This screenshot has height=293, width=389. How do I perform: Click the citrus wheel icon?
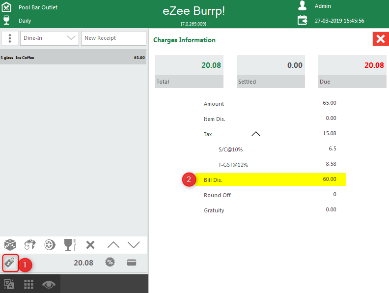click(50, 245)
